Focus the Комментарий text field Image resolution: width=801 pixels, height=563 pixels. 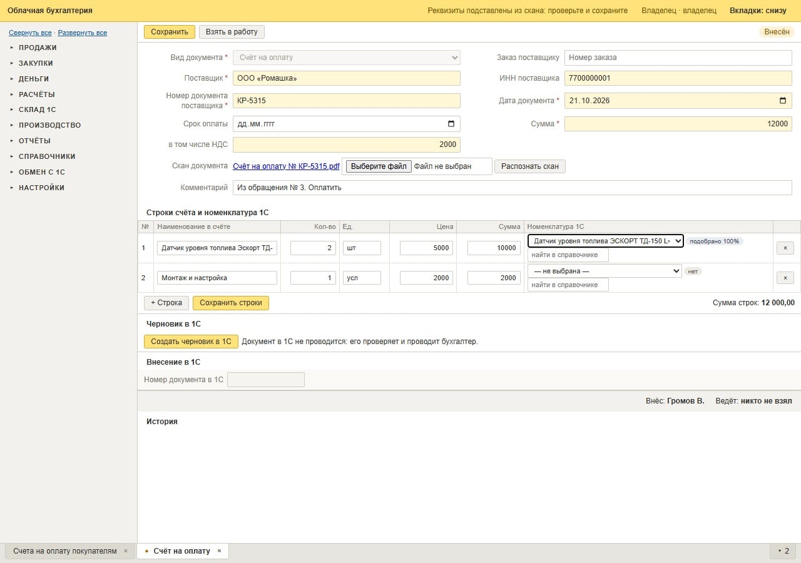(x=513, y=188)
